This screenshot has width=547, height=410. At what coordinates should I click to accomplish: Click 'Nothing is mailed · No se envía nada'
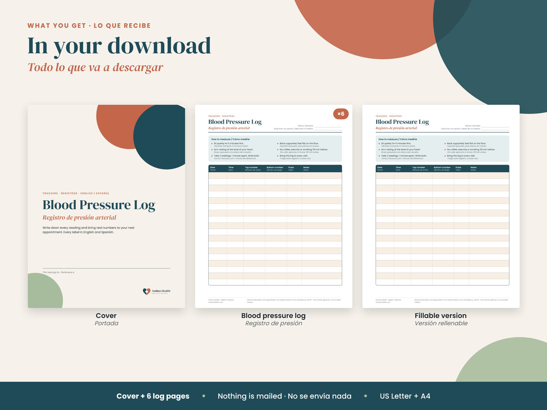(x=284, y=396)
